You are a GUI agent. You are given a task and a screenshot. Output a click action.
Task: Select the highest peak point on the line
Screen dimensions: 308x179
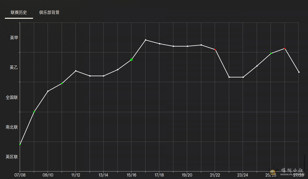point(146,40)
